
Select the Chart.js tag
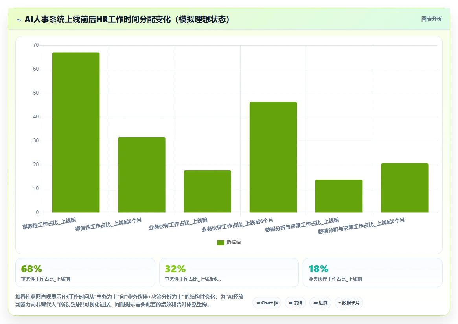(267, 303)
